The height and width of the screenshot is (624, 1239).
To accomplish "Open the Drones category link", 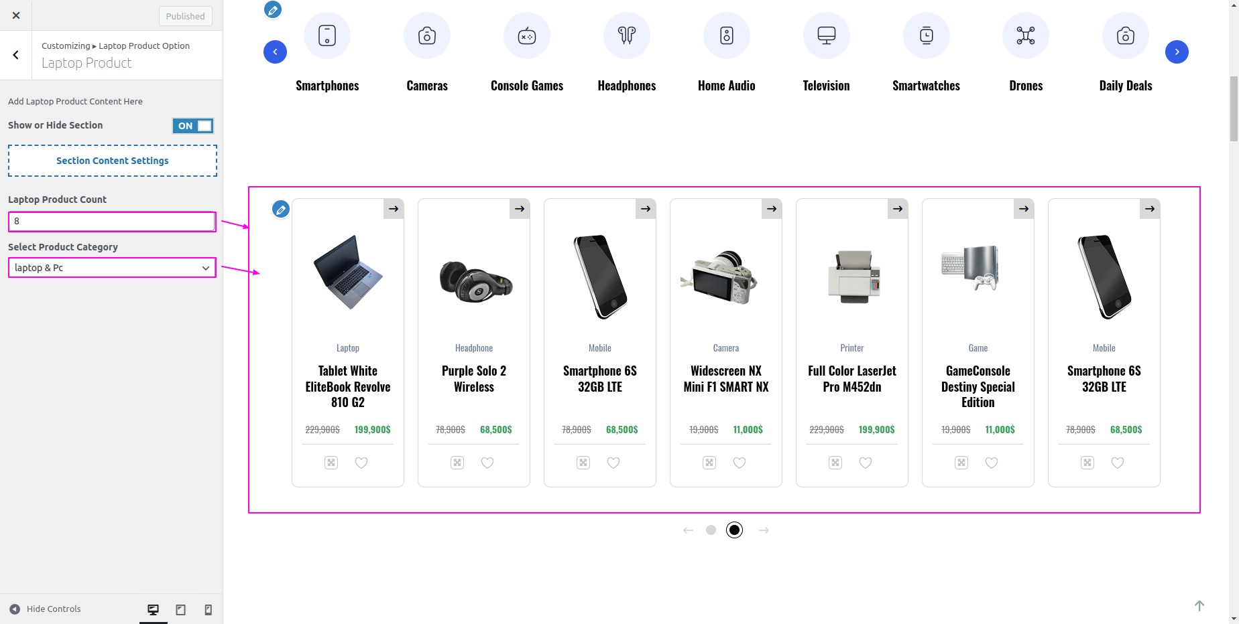I will (x=1026, y=86).
